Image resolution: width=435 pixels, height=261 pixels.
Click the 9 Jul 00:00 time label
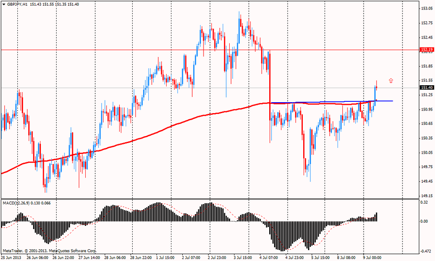(x=372, y=258)
